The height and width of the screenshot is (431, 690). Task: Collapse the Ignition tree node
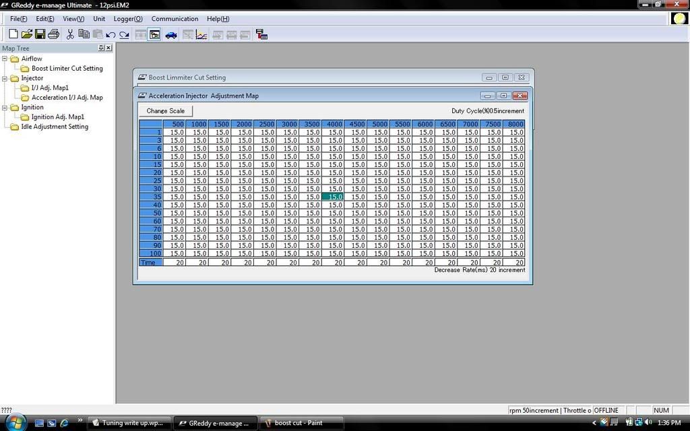(x=5, y=107)
